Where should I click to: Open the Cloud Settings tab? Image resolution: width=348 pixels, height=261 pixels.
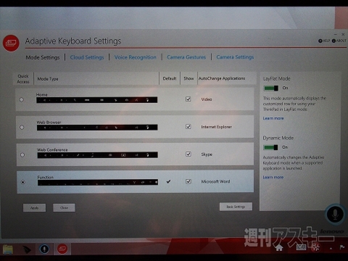(x=87, y=57)
